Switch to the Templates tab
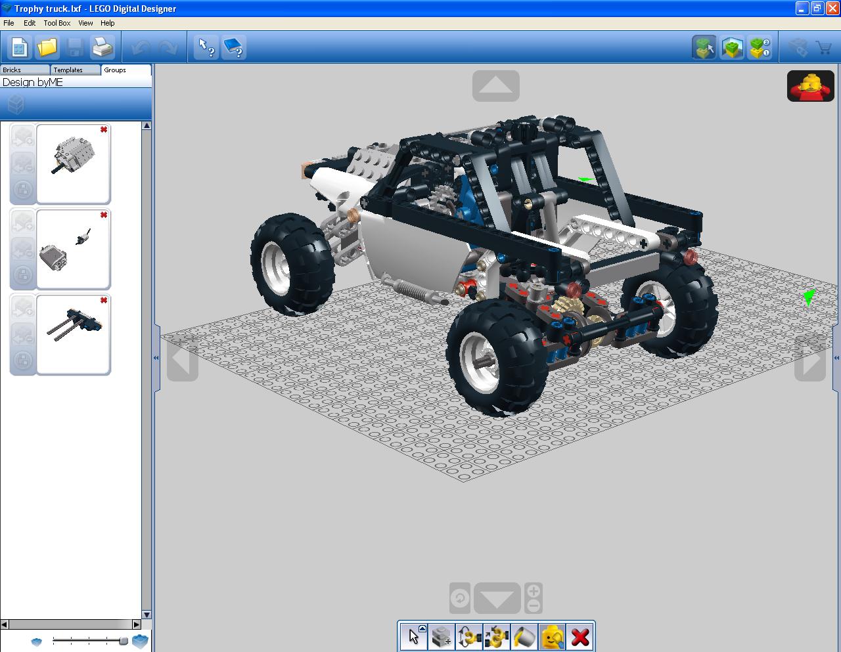The width and height of the screenshot is (841, 652). pyautogui.click(x=76, y=70)
